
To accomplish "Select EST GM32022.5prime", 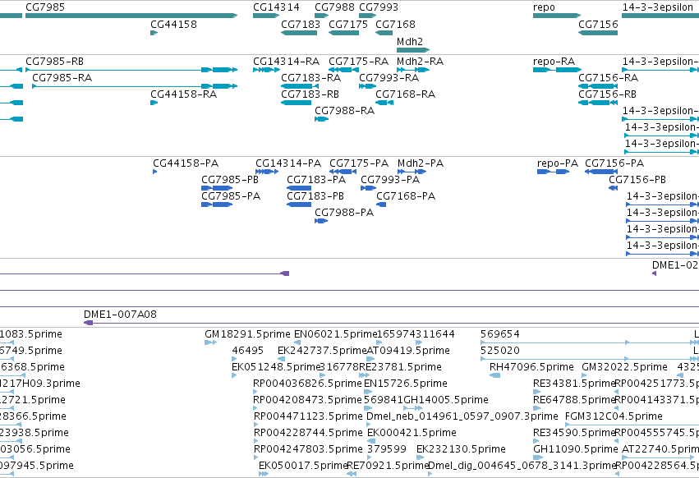I will coord(584,375).
